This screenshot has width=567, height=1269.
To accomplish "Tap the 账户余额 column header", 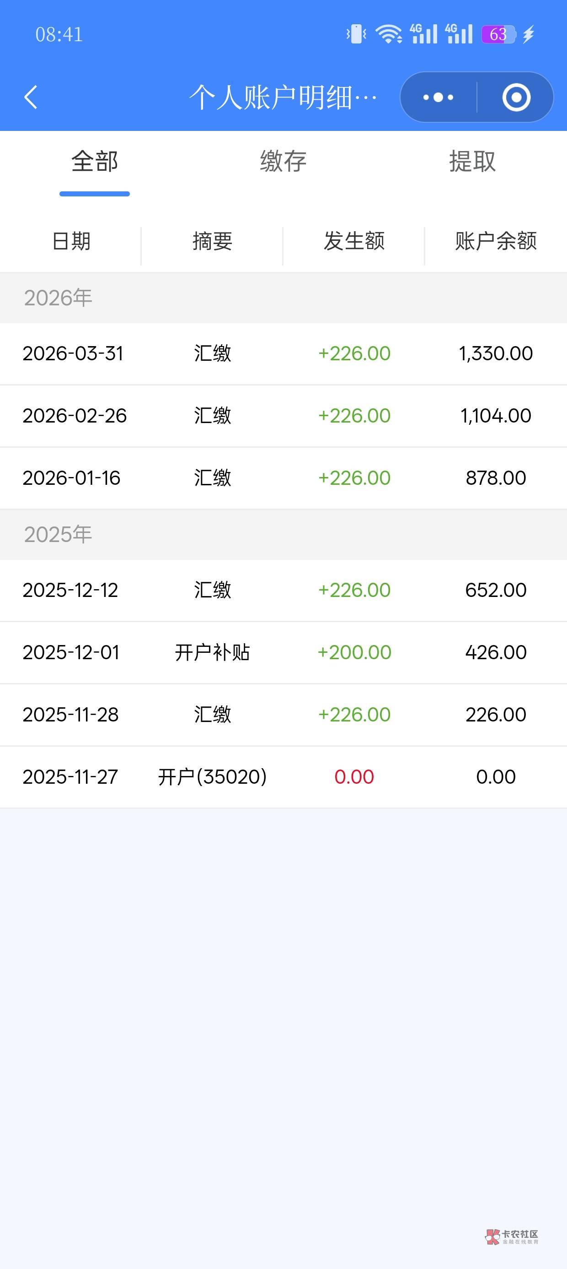I will point(496,241).
